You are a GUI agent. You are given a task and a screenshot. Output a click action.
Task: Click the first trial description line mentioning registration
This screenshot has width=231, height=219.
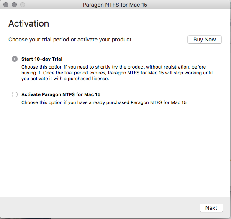pos(113,67)
